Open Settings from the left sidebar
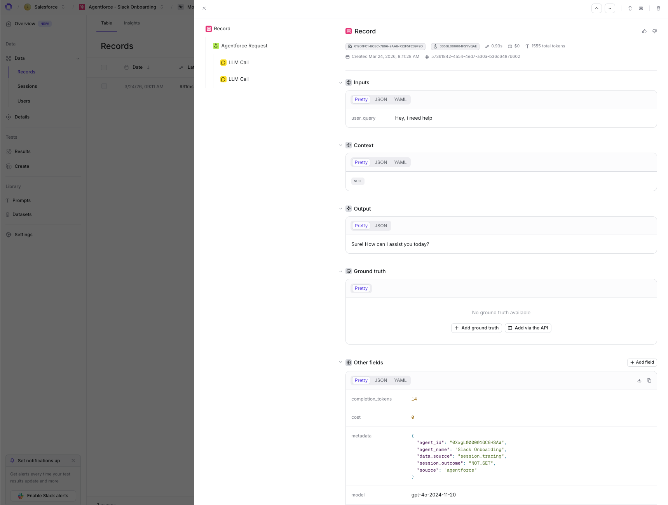This screenshot has width=668, height=505. click(x=23, y=235)
